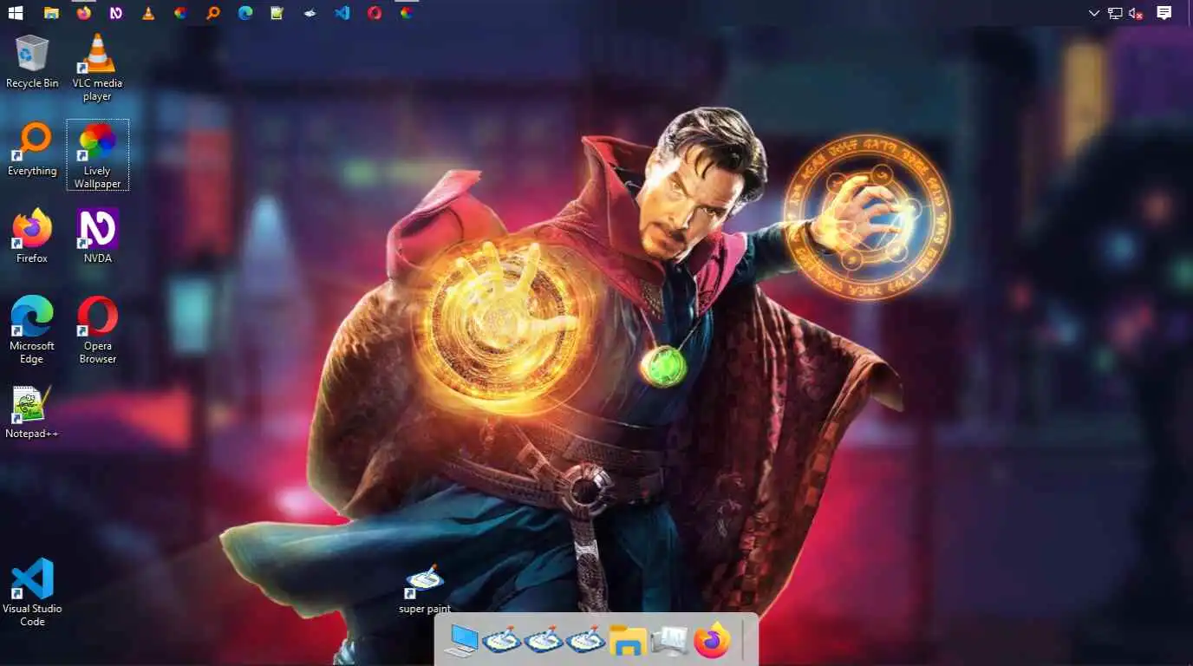Click the Opera icon in the top taskbar
The height and width of the screenshot is (666, 1193).
point(375,13)
